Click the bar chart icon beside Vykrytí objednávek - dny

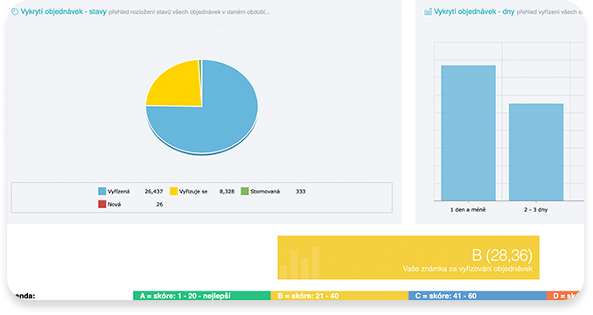(x=428, y=12)
